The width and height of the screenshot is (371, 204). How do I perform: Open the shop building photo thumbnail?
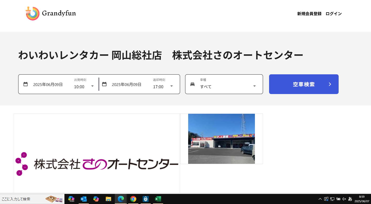222,139
